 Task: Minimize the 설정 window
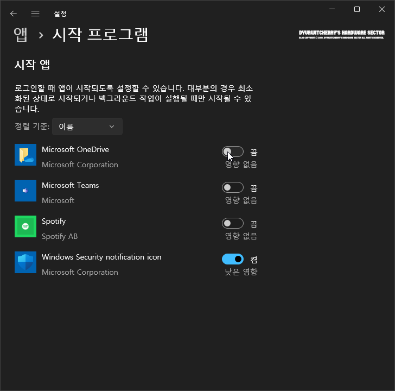(332, 9)
